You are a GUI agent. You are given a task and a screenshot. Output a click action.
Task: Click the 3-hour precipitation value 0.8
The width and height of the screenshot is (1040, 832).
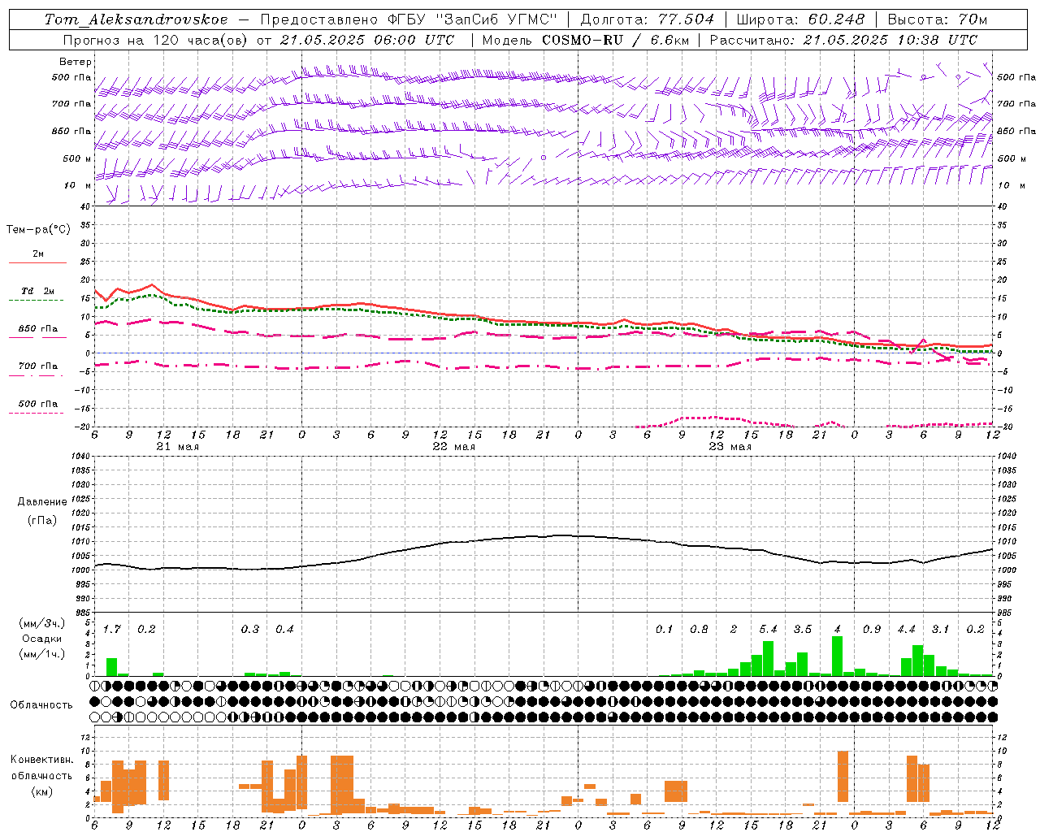(x=699, y=630)
